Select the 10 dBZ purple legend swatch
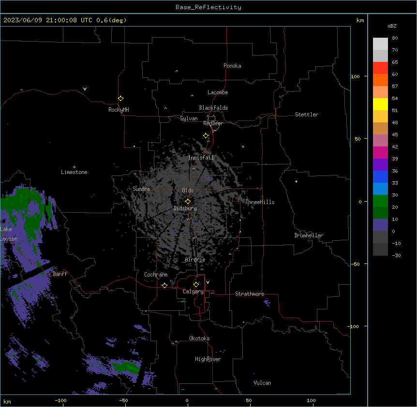Viewport: 417px width, 407px height. 380,225
